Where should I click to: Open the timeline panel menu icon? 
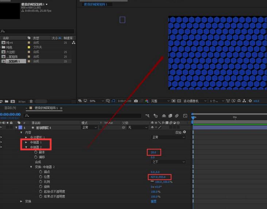click(61, 108)
